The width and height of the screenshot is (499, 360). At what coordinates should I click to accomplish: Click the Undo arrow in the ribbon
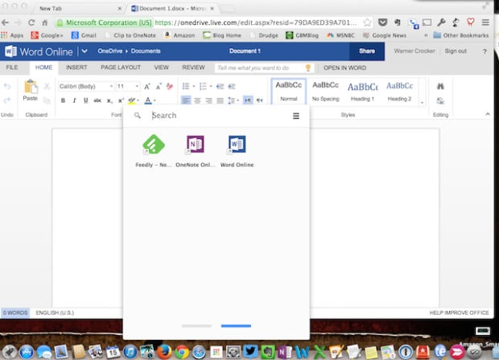[7, 87]
